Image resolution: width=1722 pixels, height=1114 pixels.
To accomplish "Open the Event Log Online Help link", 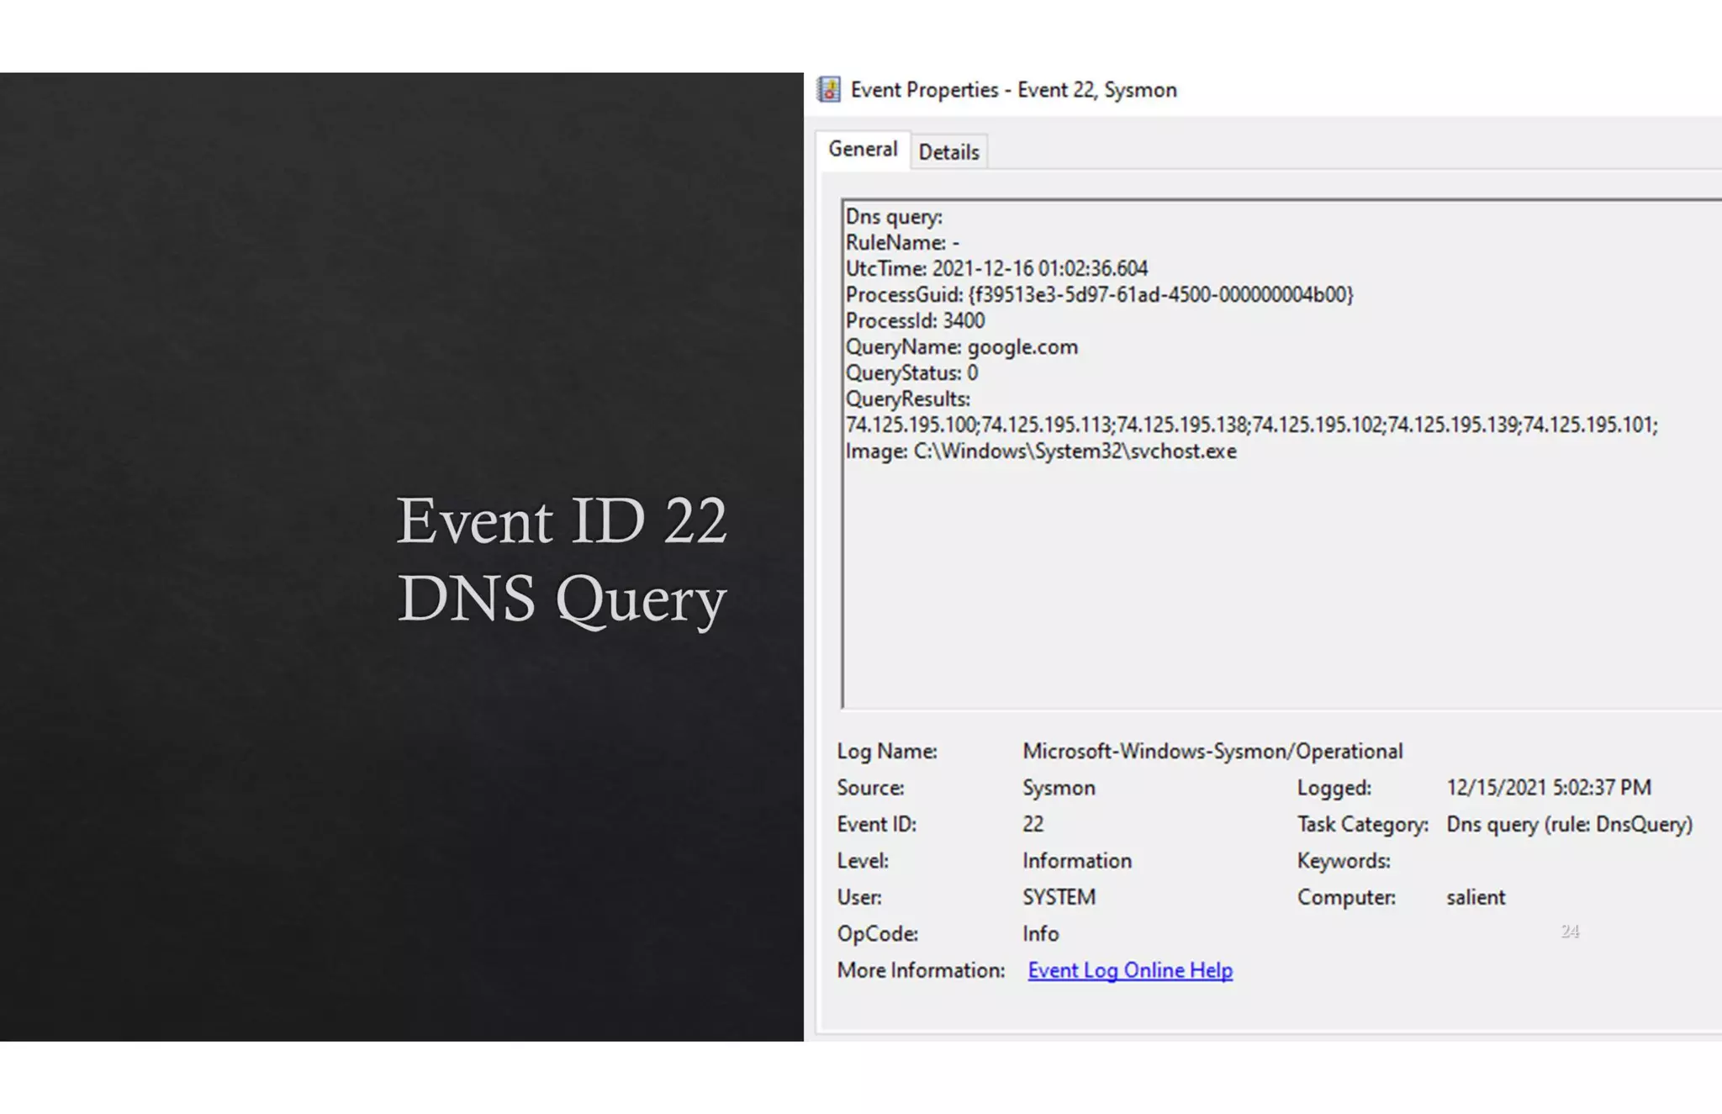I will coord(1129,970).
